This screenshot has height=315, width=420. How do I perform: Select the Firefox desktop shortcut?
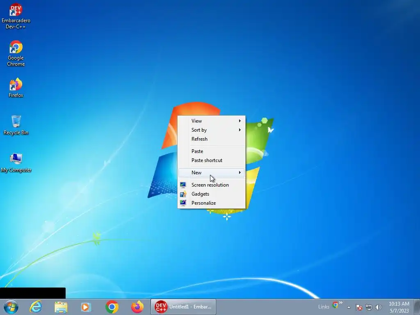coord(16,88)
